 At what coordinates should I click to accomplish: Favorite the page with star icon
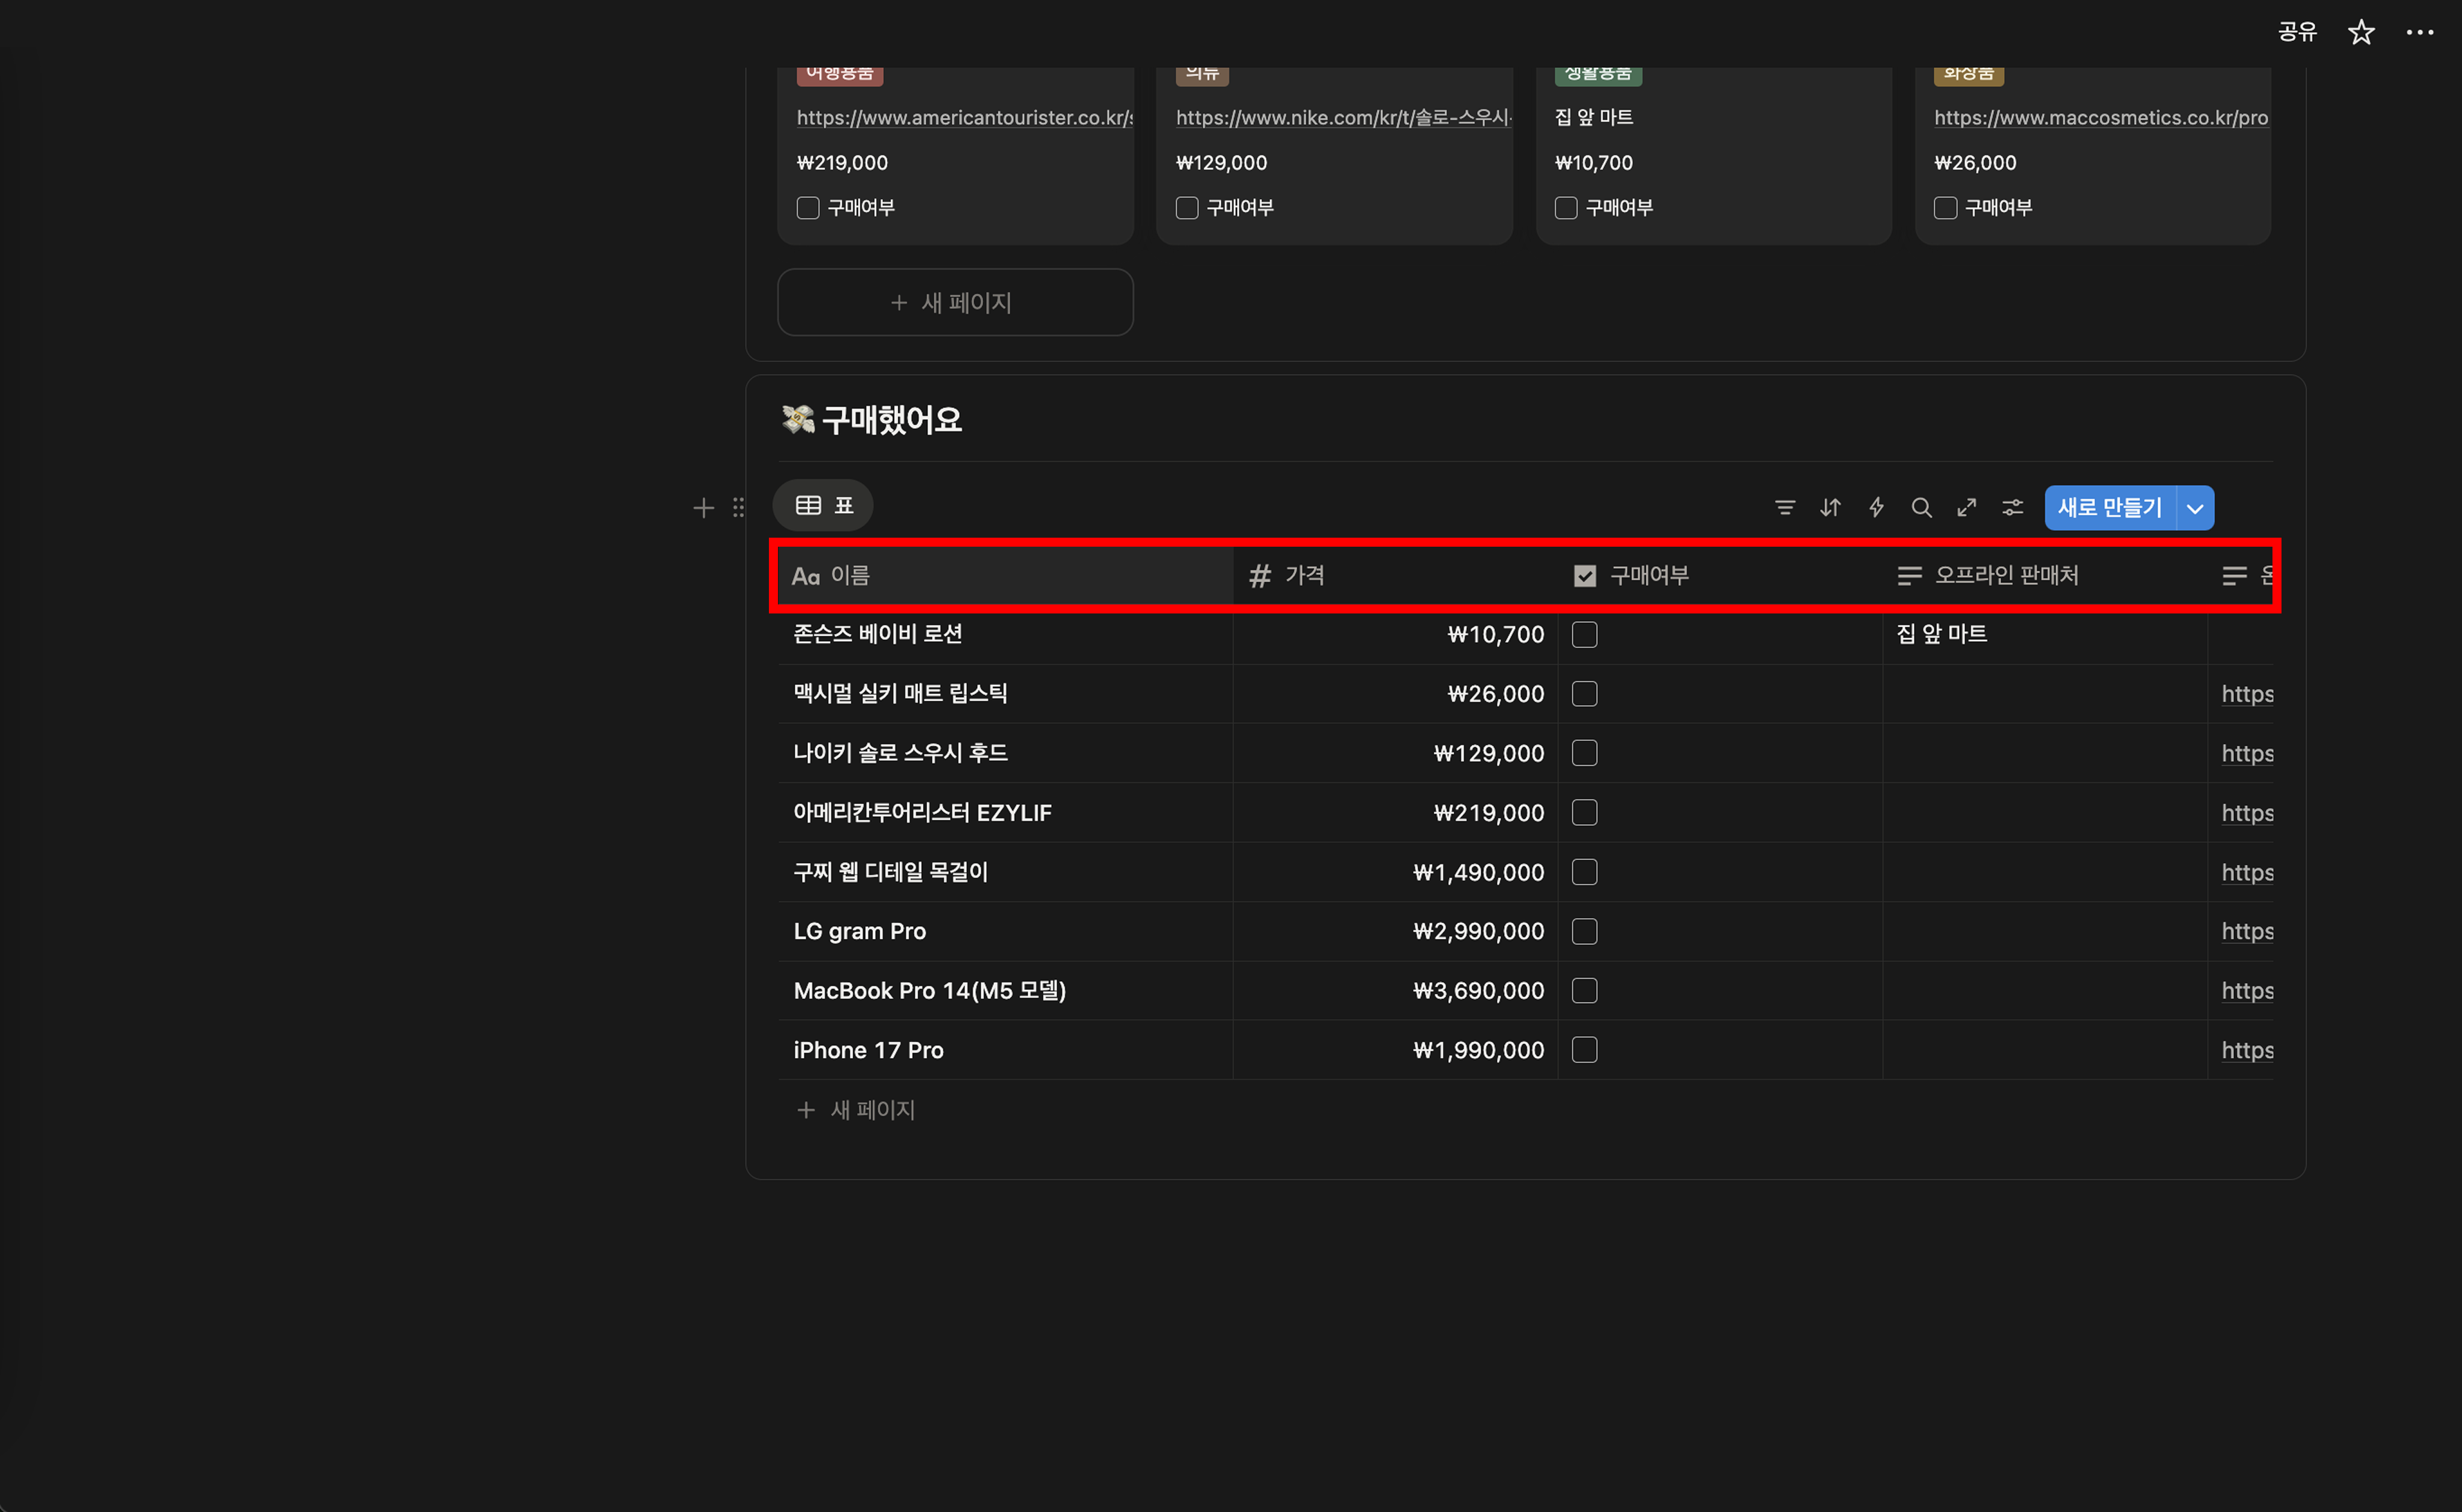2361,32
